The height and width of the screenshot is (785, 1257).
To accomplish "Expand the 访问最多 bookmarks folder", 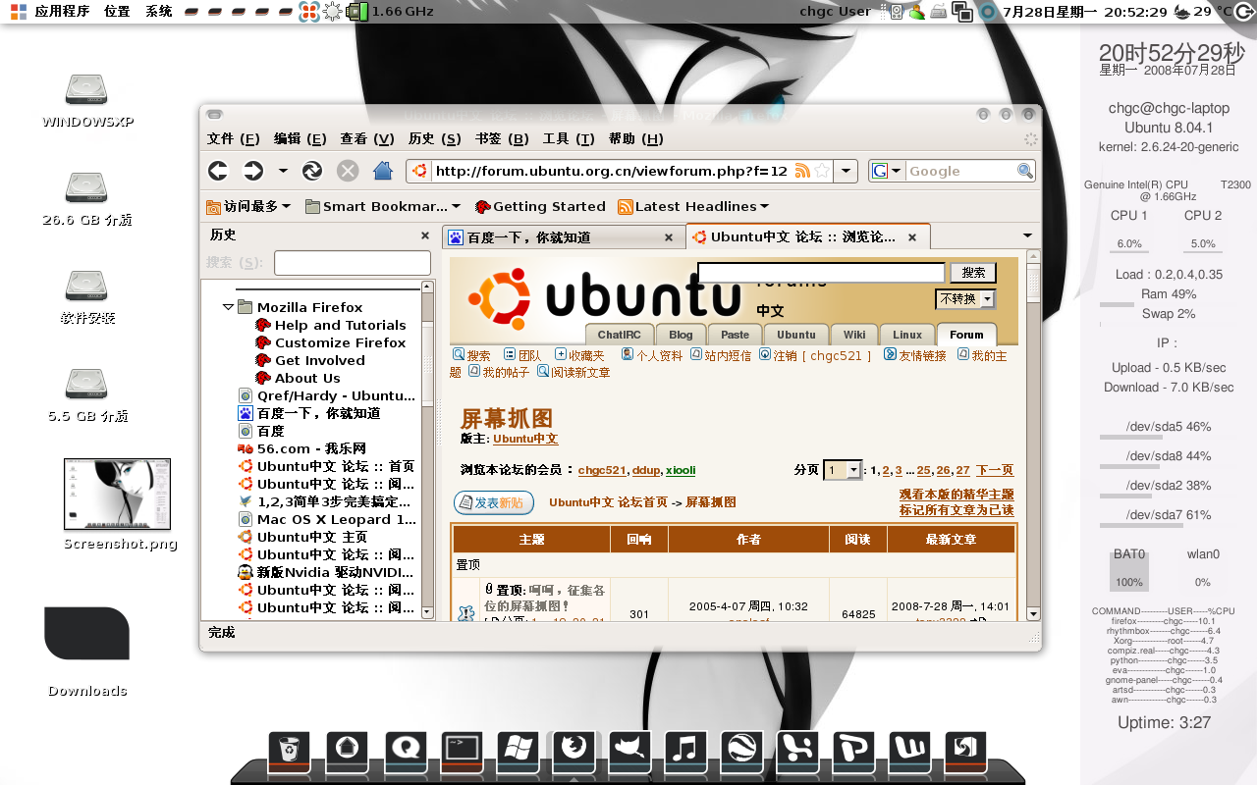I will point(248,207).
